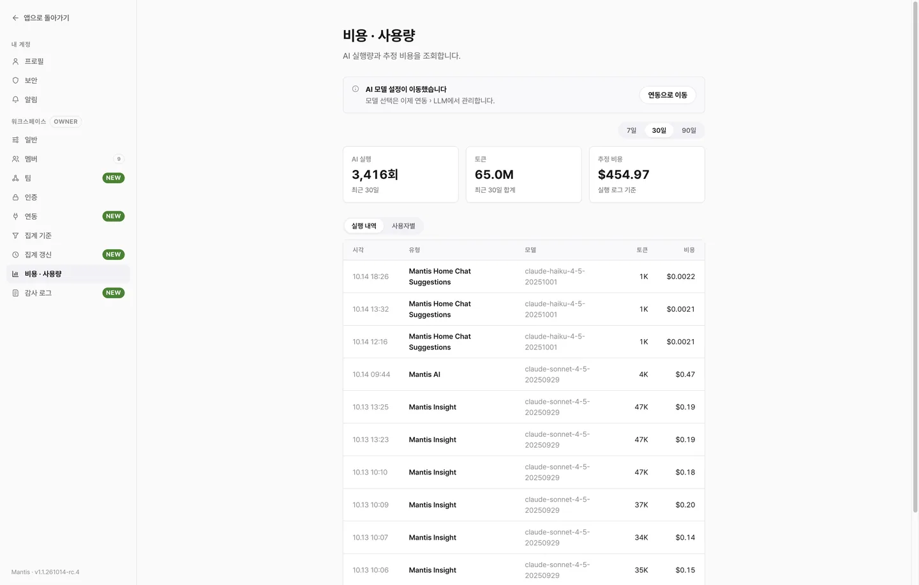
Task: Click the 모델 column header
Action: 530,250
